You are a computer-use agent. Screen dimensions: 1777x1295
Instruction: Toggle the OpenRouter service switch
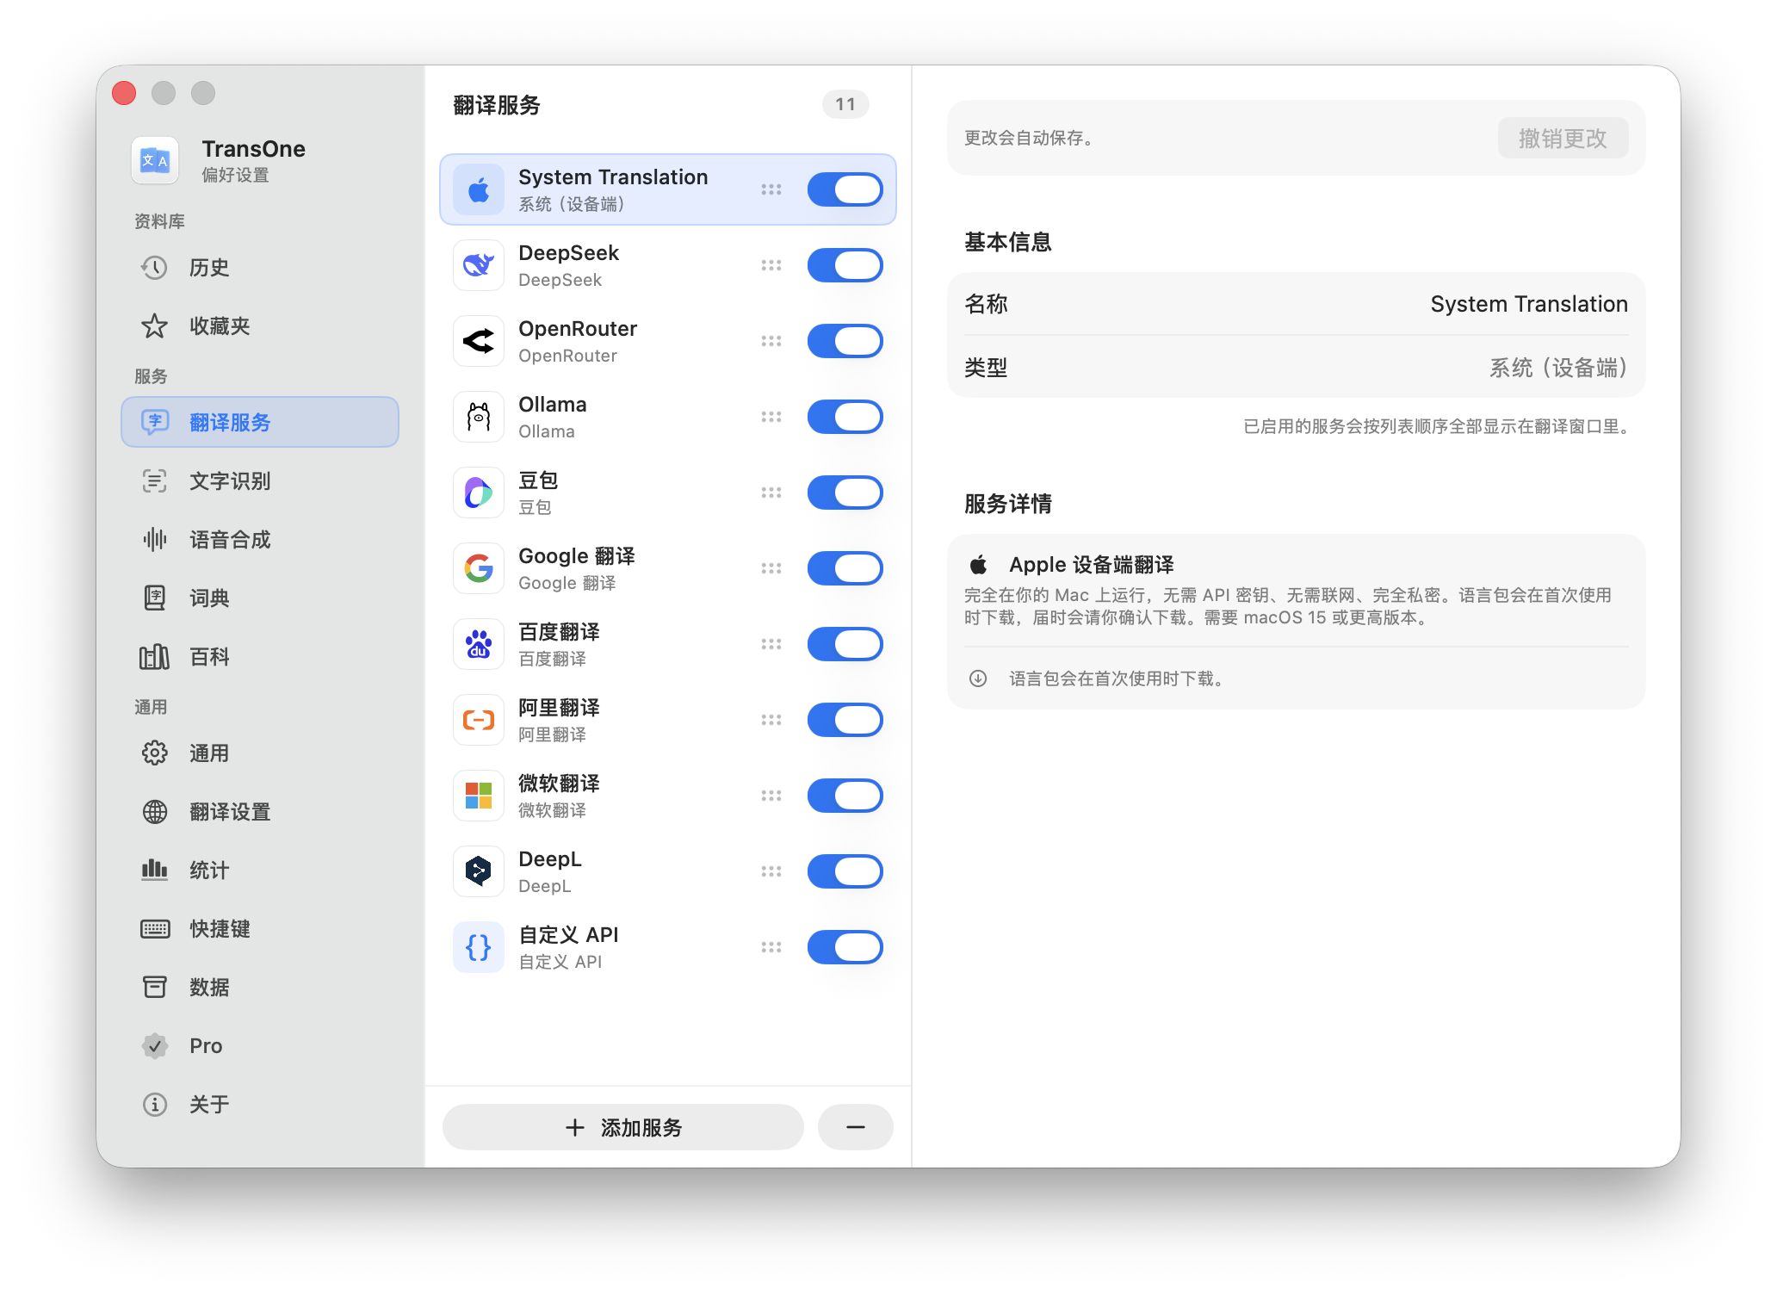click(845, 341)
